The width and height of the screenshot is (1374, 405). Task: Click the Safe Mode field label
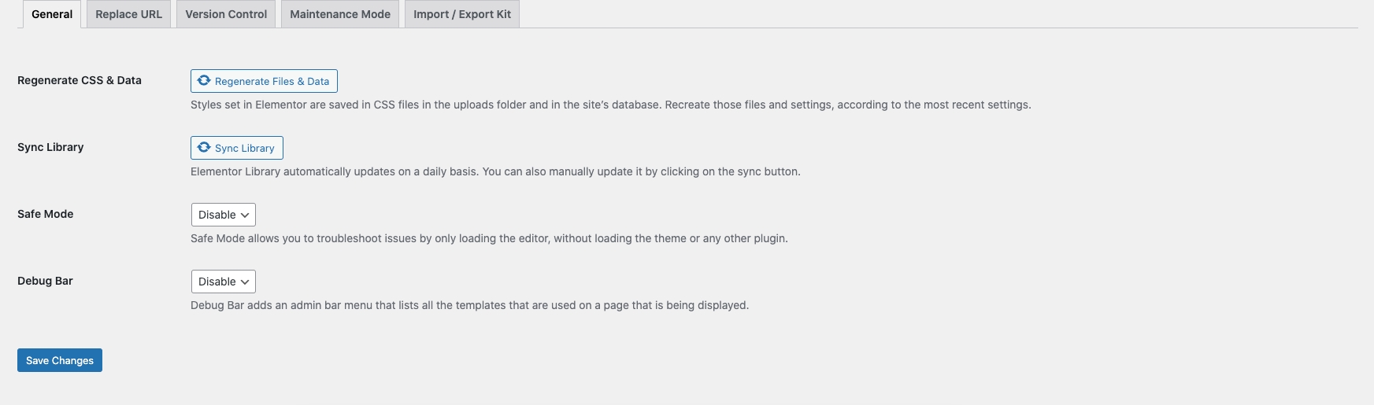pos(46,214)
